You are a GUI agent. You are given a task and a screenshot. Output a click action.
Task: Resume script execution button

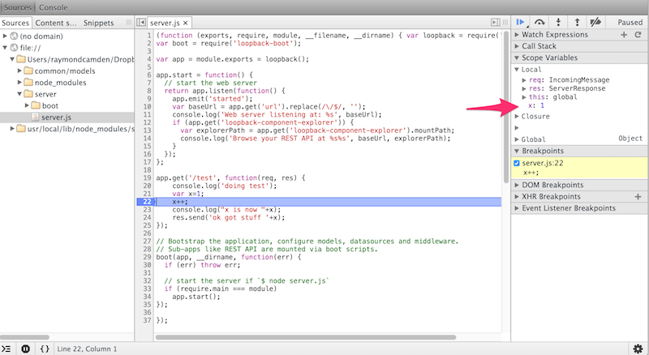tap(521, 22)
